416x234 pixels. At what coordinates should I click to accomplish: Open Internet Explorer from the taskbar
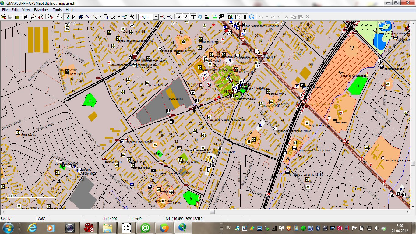32,228
